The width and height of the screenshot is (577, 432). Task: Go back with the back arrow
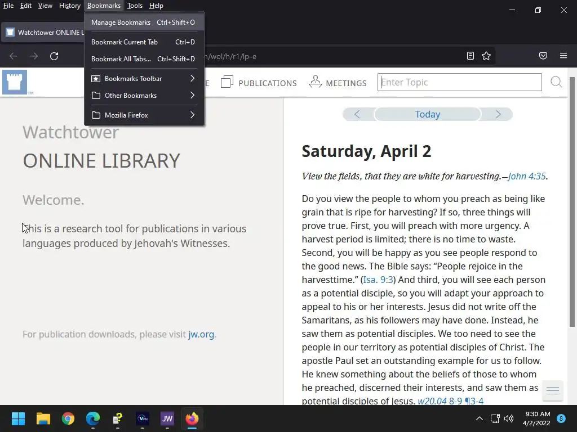(14, 56)
